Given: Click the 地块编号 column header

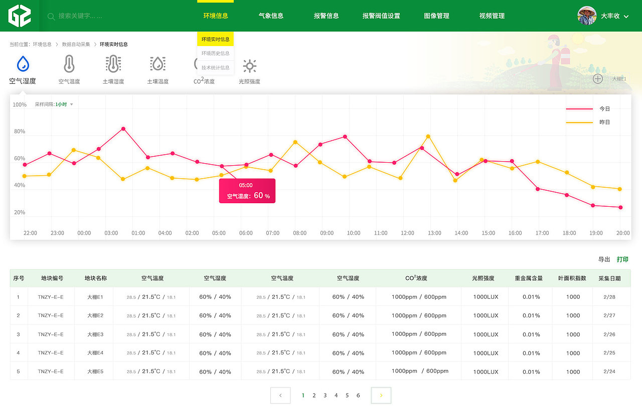Looking at the screenshot, I should (x=52, y=278).
